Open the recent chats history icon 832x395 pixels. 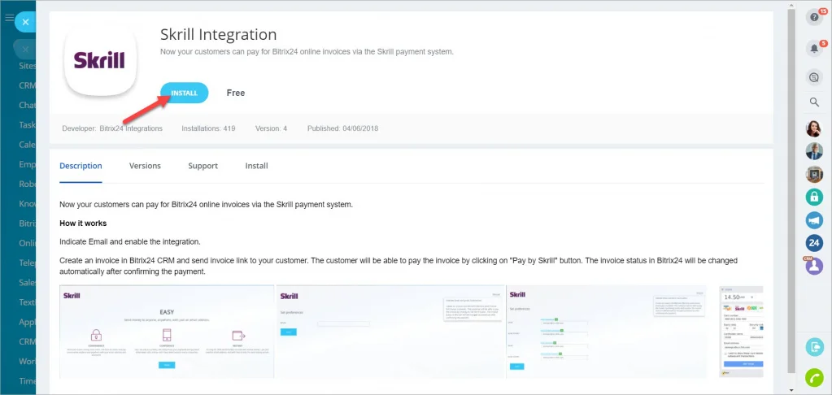[x=814, y=78]
